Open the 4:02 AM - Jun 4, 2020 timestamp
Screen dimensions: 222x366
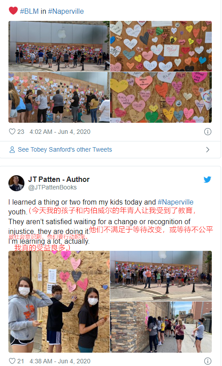(60, 132)
